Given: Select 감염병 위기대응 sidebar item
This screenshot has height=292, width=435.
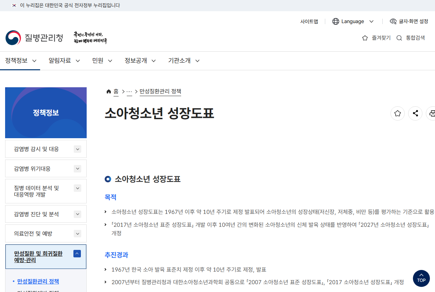Looking at the screenshot, I should click(46, 169).
